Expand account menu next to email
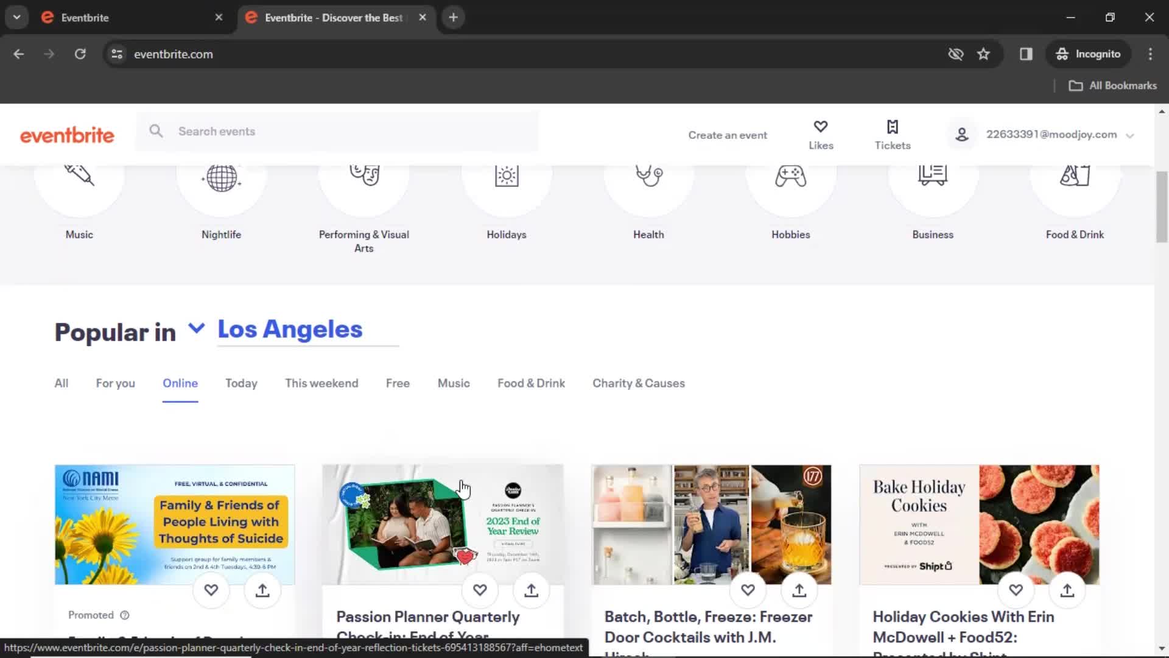The image size is (1169, 658). pyautogui.click(x=1130, y=136)
